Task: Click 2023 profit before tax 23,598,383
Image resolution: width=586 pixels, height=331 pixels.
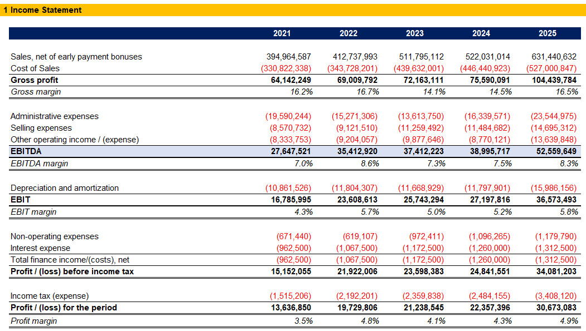Action: click(x=423, y=271)
